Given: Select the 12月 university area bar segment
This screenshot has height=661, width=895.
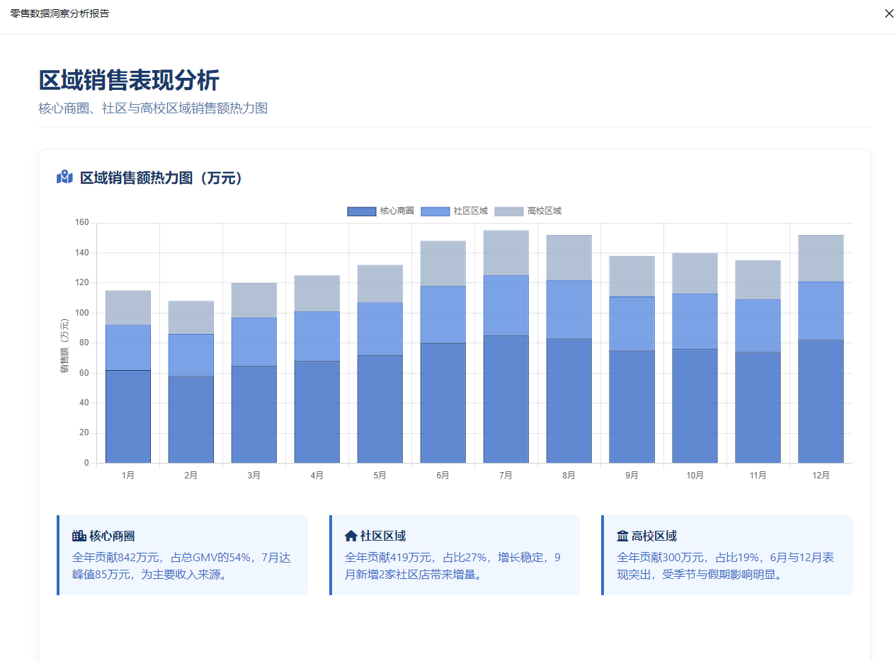Looking at the screenshot, I should [x=821, y=258].
